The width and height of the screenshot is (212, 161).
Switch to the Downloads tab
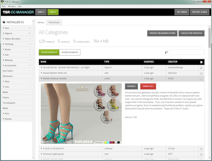(x=54, y=22)
